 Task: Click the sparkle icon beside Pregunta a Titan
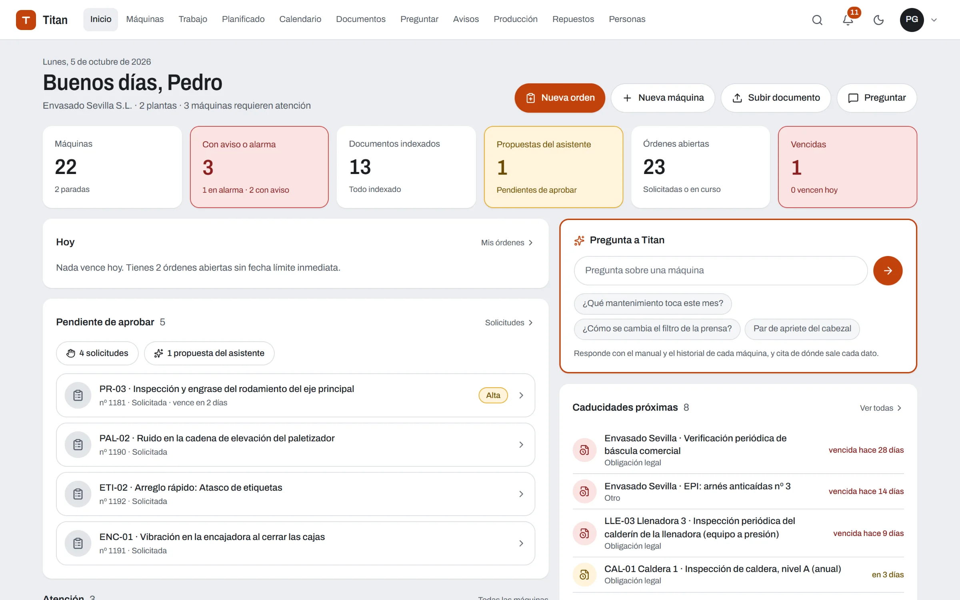point(579,240)
